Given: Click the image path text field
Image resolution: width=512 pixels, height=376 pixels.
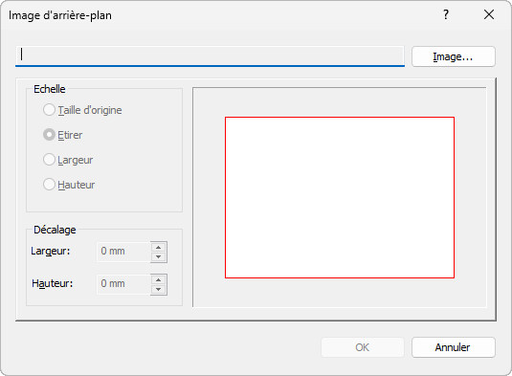Looking at the screenshot, I should [210, 55].
